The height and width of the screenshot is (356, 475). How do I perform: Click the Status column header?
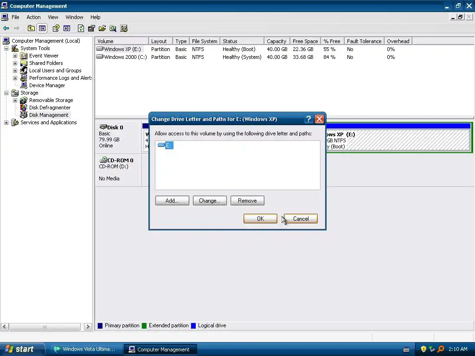[x=242, y=41]
